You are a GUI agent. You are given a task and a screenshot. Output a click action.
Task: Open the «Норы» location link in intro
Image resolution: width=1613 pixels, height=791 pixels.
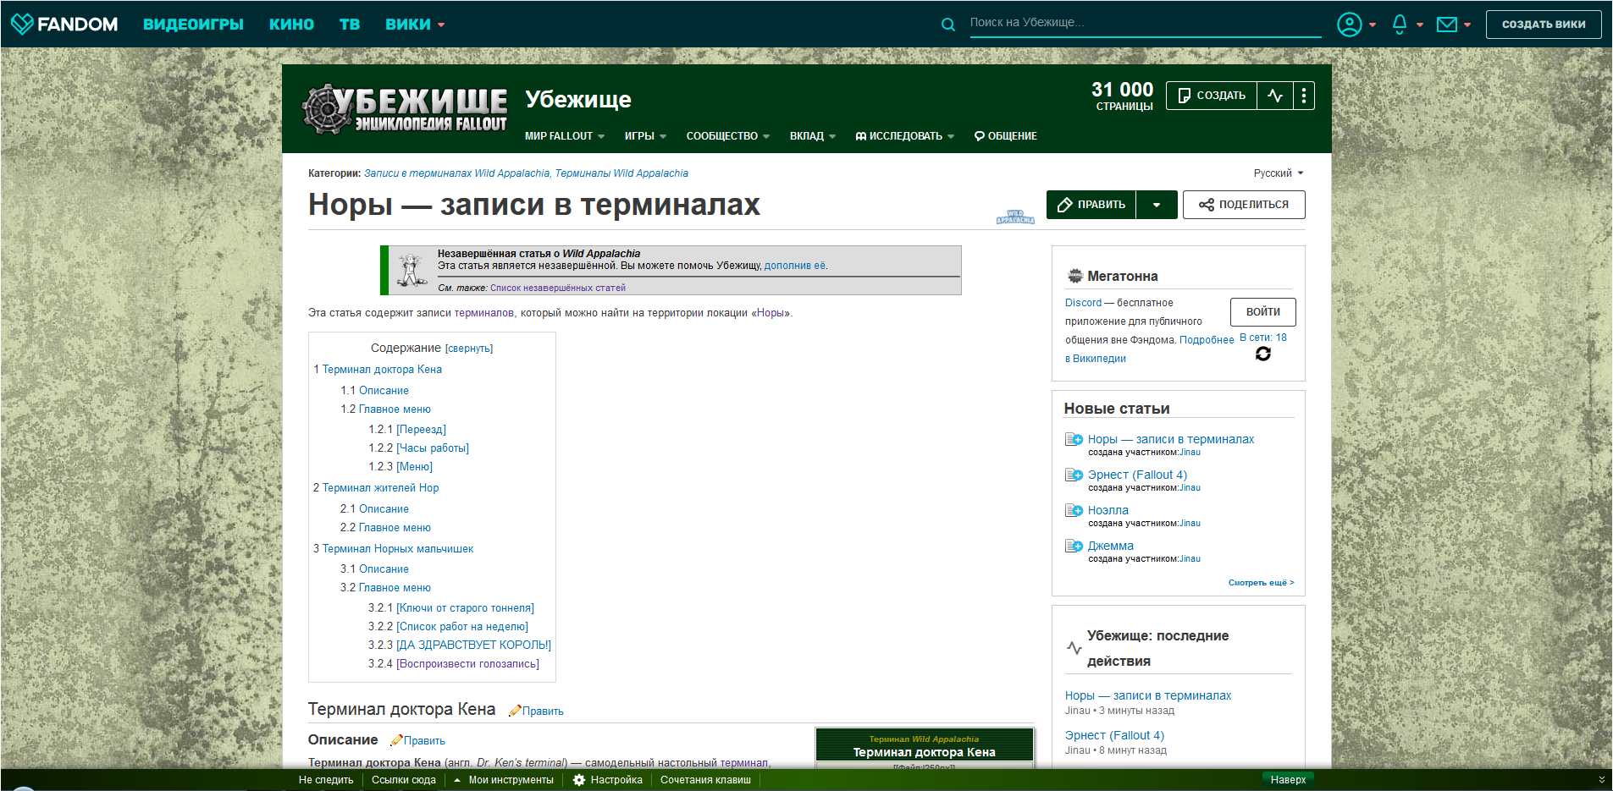[x=771, y=313]
